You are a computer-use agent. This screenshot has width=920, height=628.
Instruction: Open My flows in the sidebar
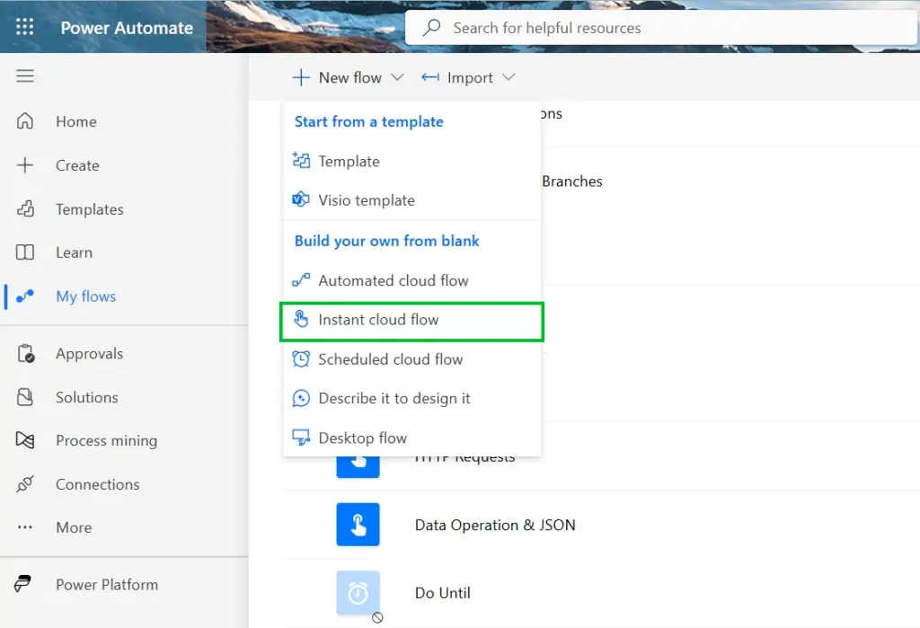point(86,296)
